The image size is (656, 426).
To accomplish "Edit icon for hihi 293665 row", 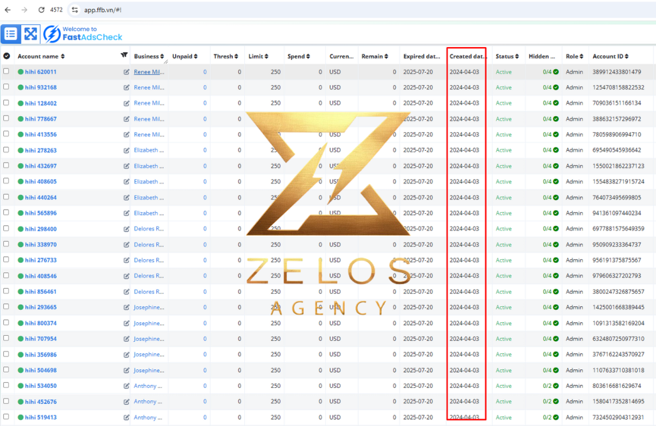I will 126,307.
